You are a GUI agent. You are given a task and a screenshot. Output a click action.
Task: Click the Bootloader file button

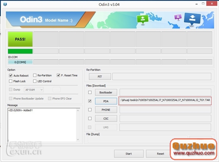pos(106,92)
